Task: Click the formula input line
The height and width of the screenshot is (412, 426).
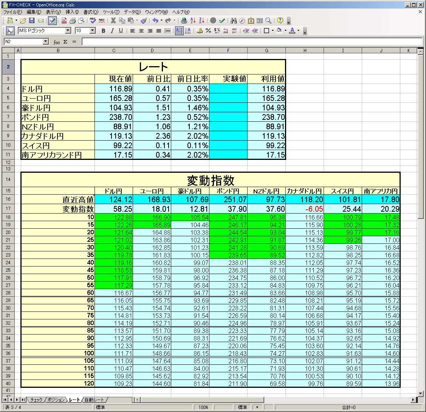Action: [251, 42]
